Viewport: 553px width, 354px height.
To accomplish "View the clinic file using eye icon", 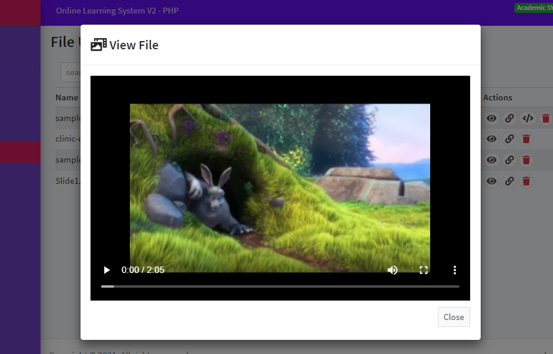I will tap(491, 139).
